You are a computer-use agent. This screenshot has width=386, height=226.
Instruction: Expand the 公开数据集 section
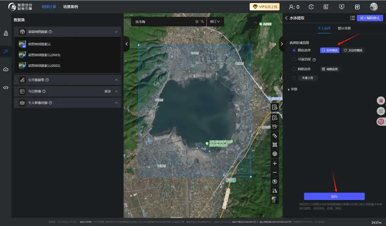(116, 80)
